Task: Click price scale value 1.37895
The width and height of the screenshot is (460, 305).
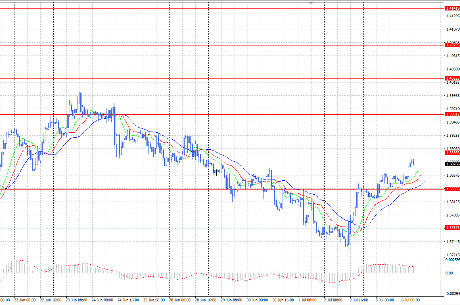Action: pyautogui.click(x=453, y=215)
